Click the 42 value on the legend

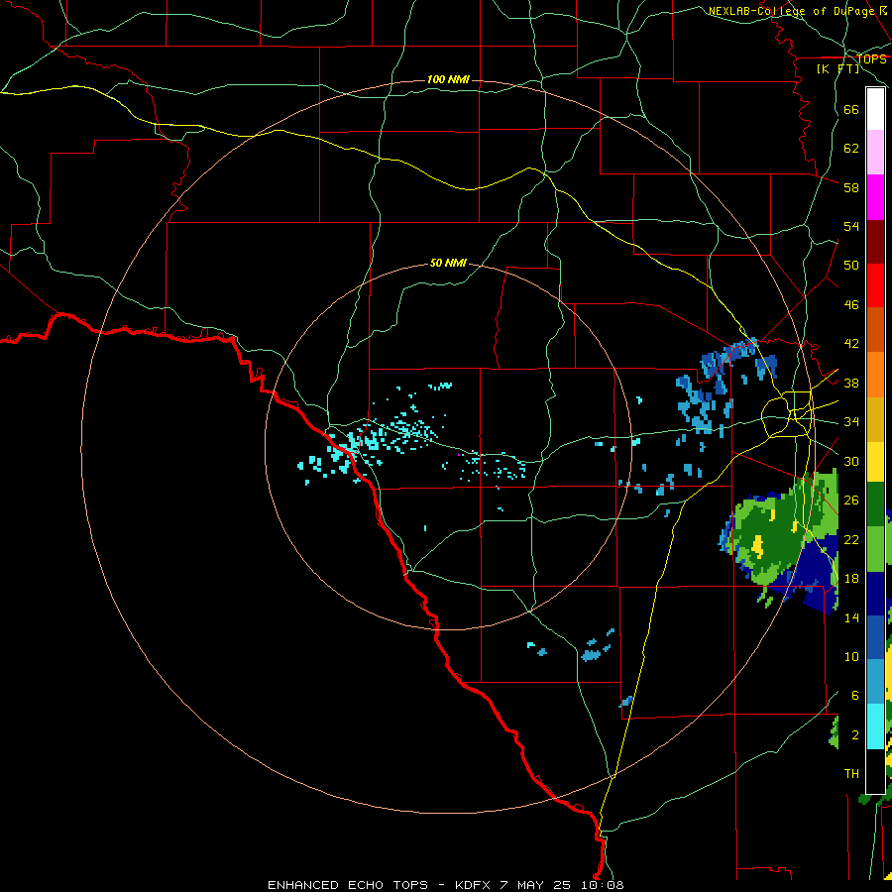[x=851, y=344]
